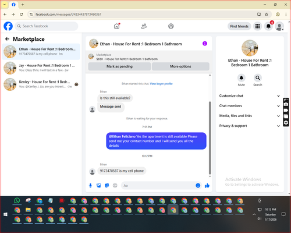The height and width of the screenshot is (233, 291).
Task: Open the GIF picker icon
Action: pos(115,186)
